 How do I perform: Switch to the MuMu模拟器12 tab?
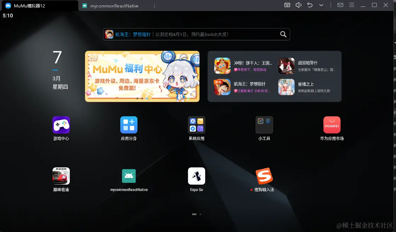[39, 6]
